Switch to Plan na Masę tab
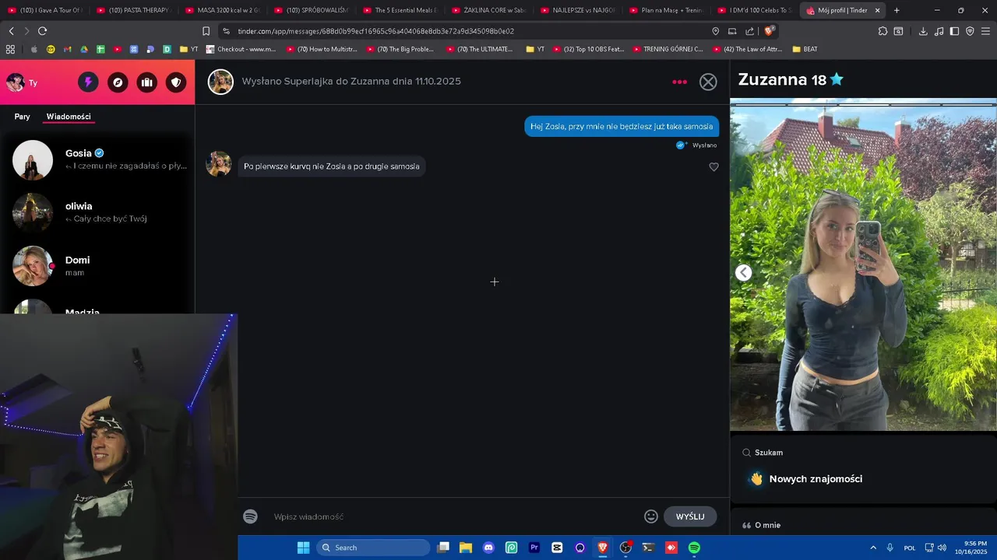The width and height of the screenshot is (997, 560). tap(666, 10)
